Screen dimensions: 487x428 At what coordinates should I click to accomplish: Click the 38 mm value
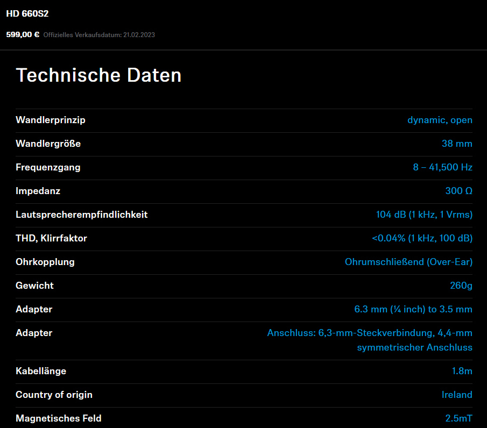(457, 144)
